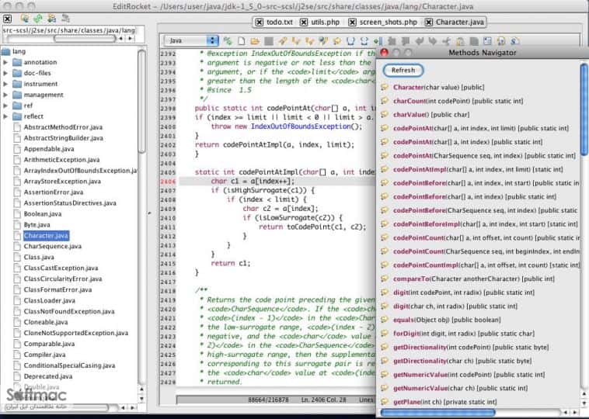The height and width of the screenshot is (419, 589).
Task: Click the green arrows icon beside Java dropdown
Action: coord(227,41)
